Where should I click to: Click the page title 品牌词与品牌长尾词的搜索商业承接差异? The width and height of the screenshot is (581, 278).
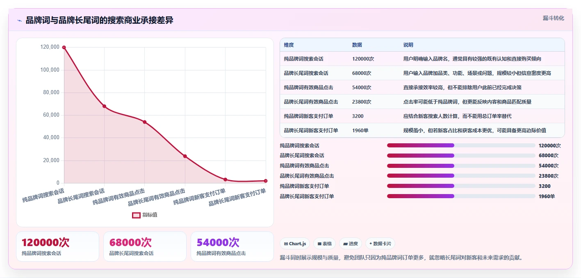(x=100, y=20)
